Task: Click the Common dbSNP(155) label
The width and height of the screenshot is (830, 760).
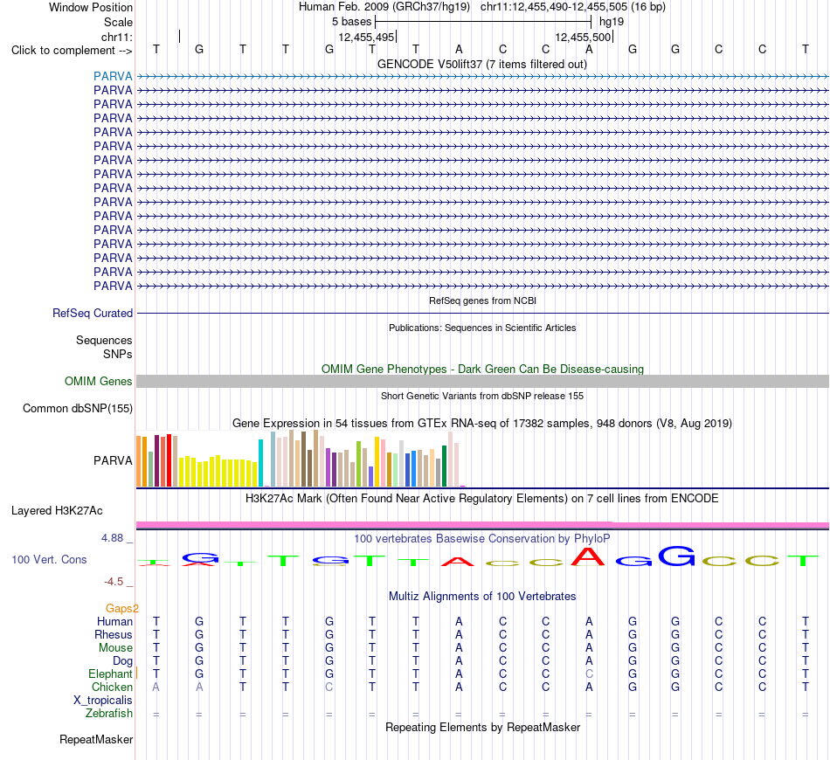Action: coord(77,409)
